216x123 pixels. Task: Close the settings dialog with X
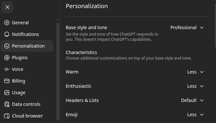coord(7,7)
